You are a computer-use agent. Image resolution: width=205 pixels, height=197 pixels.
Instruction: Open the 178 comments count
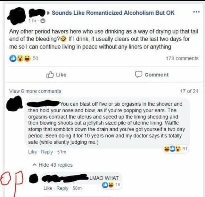pyautogui.click(x=182, y=58)
